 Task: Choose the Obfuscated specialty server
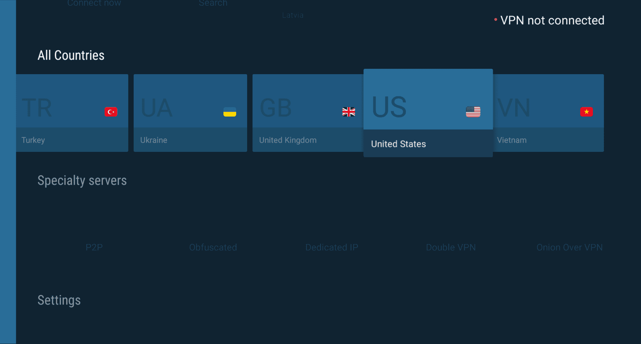tap(213, 247)
